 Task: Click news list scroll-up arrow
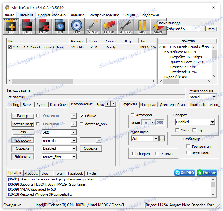(x=213, y=180)
